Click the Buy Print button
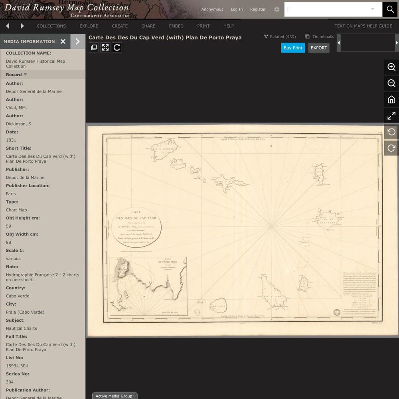 (x=293, y=48)
